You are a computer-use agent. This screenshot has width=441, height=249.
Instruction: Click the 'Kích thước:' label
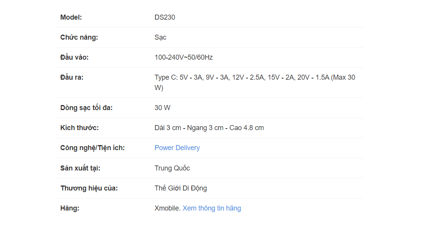tap(80, 128)
